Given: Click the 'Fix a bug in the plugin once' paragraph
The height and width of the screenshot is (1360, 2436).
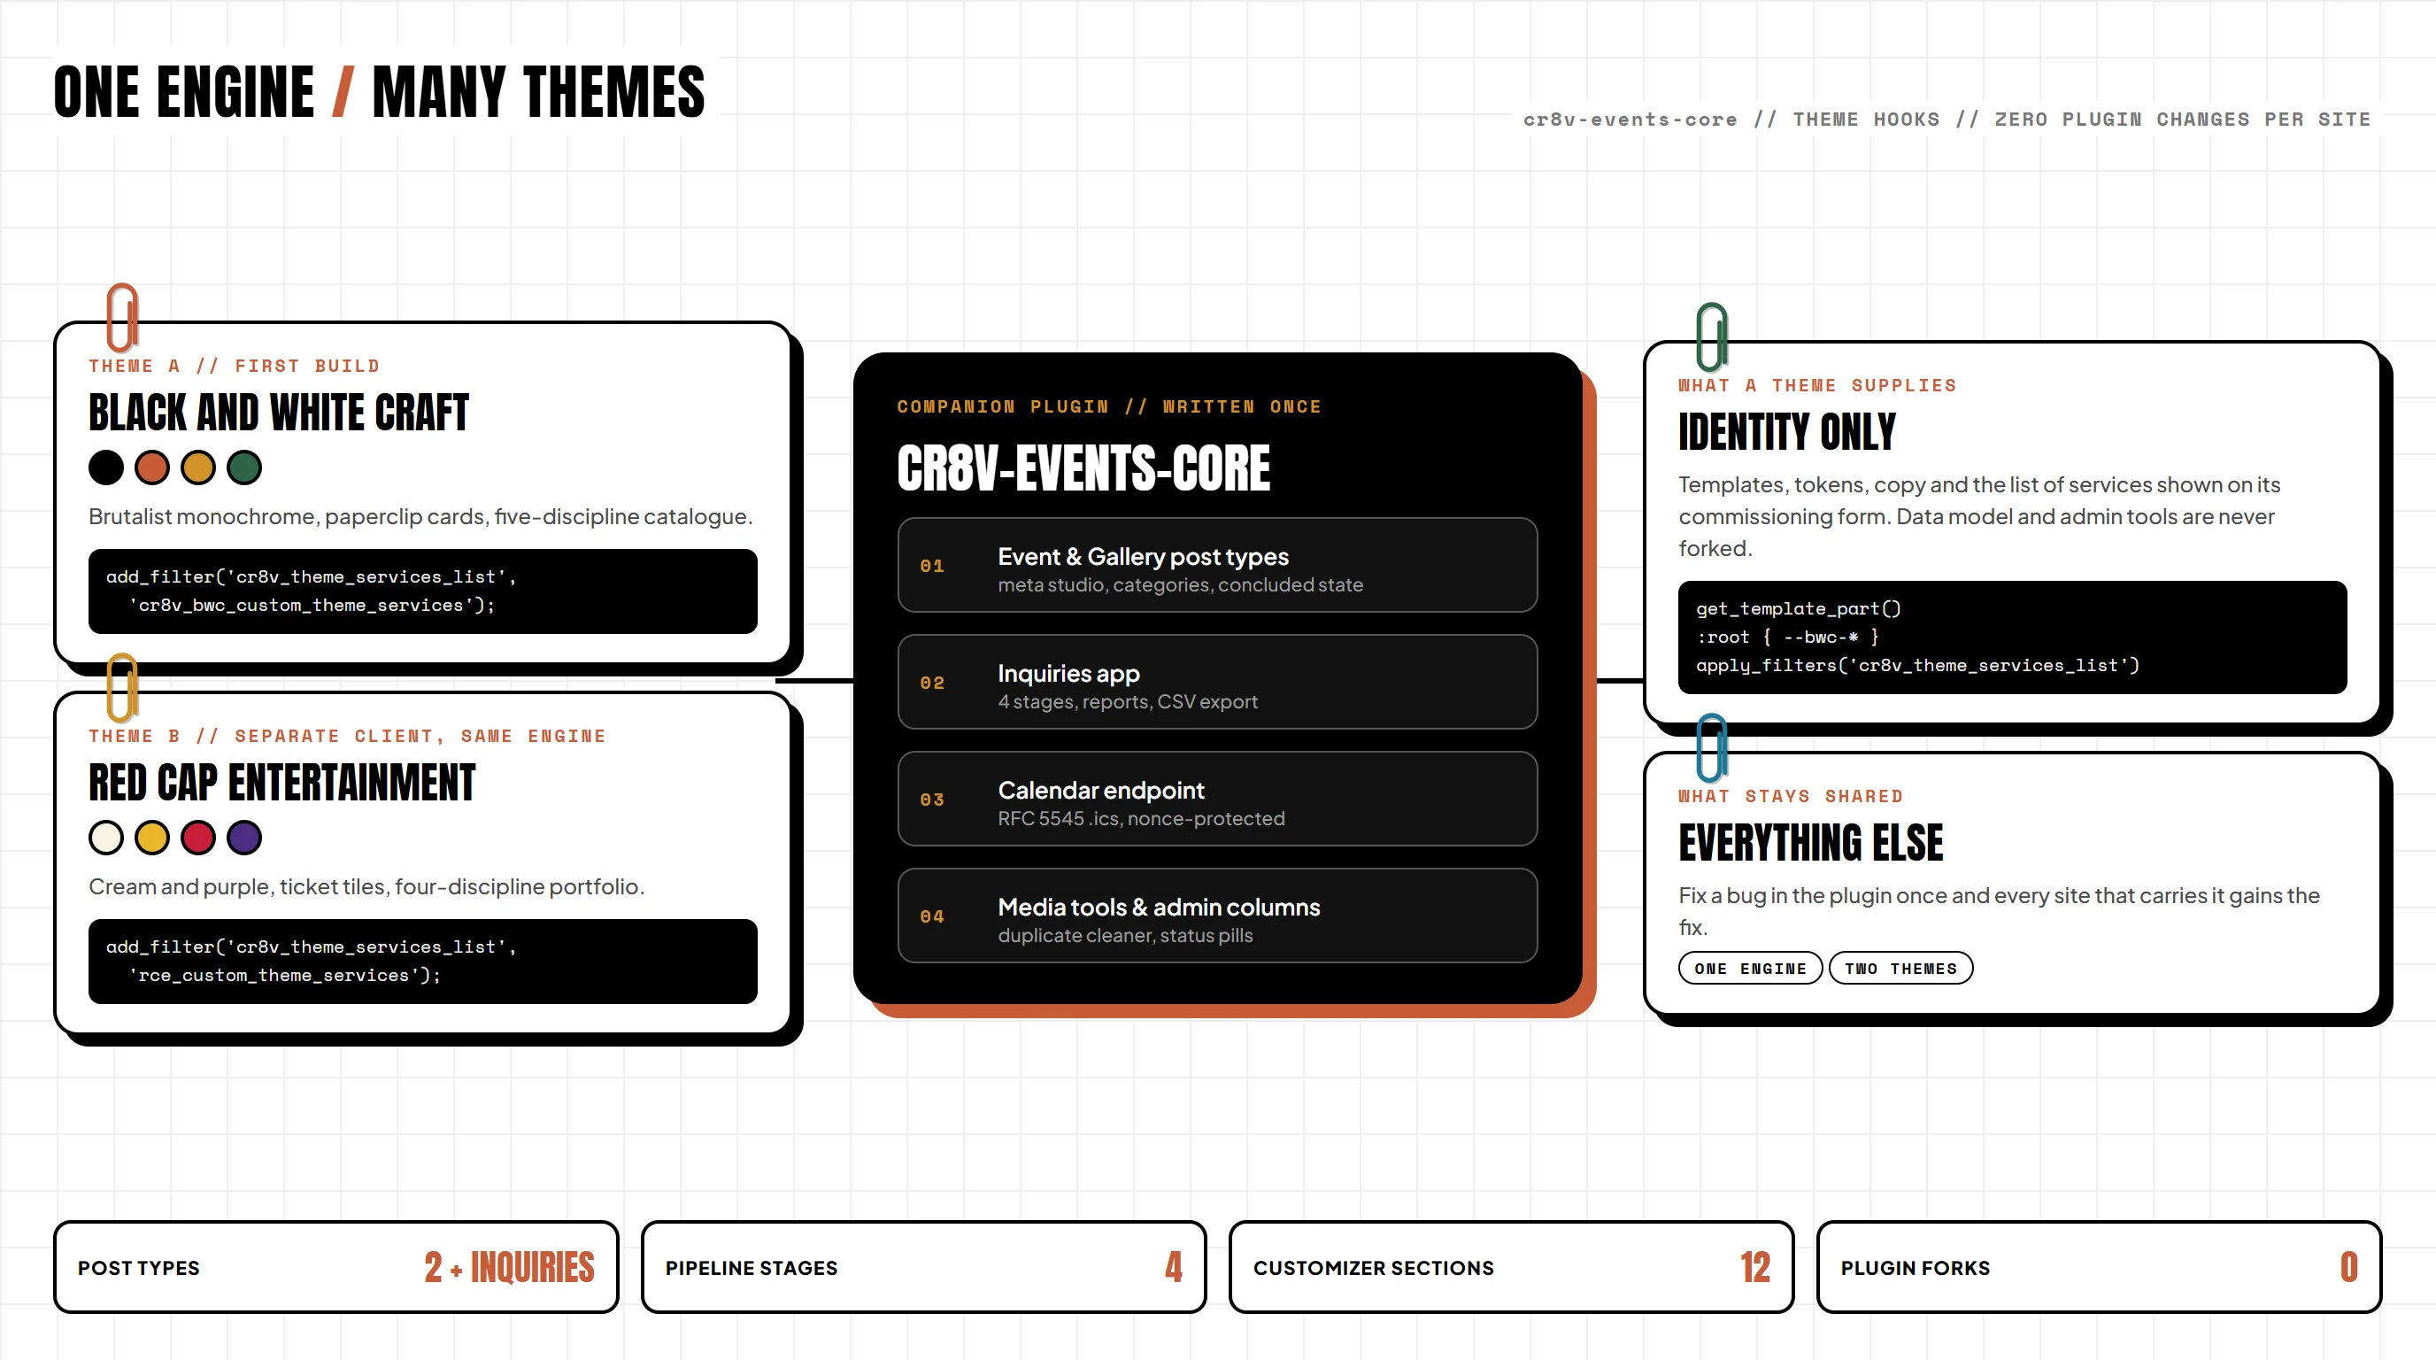Looking at the screenshot, I should [x=1999, y=911].
